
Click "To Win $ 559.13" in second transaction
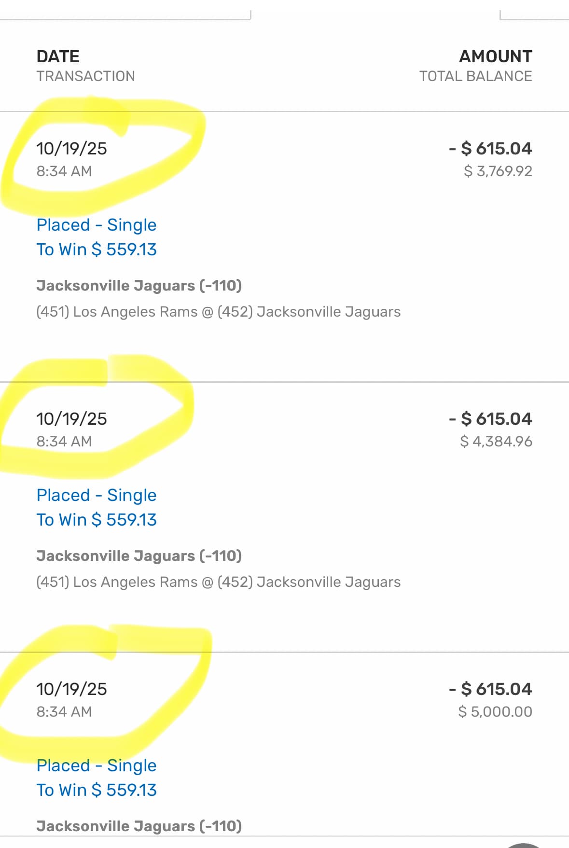97,520
